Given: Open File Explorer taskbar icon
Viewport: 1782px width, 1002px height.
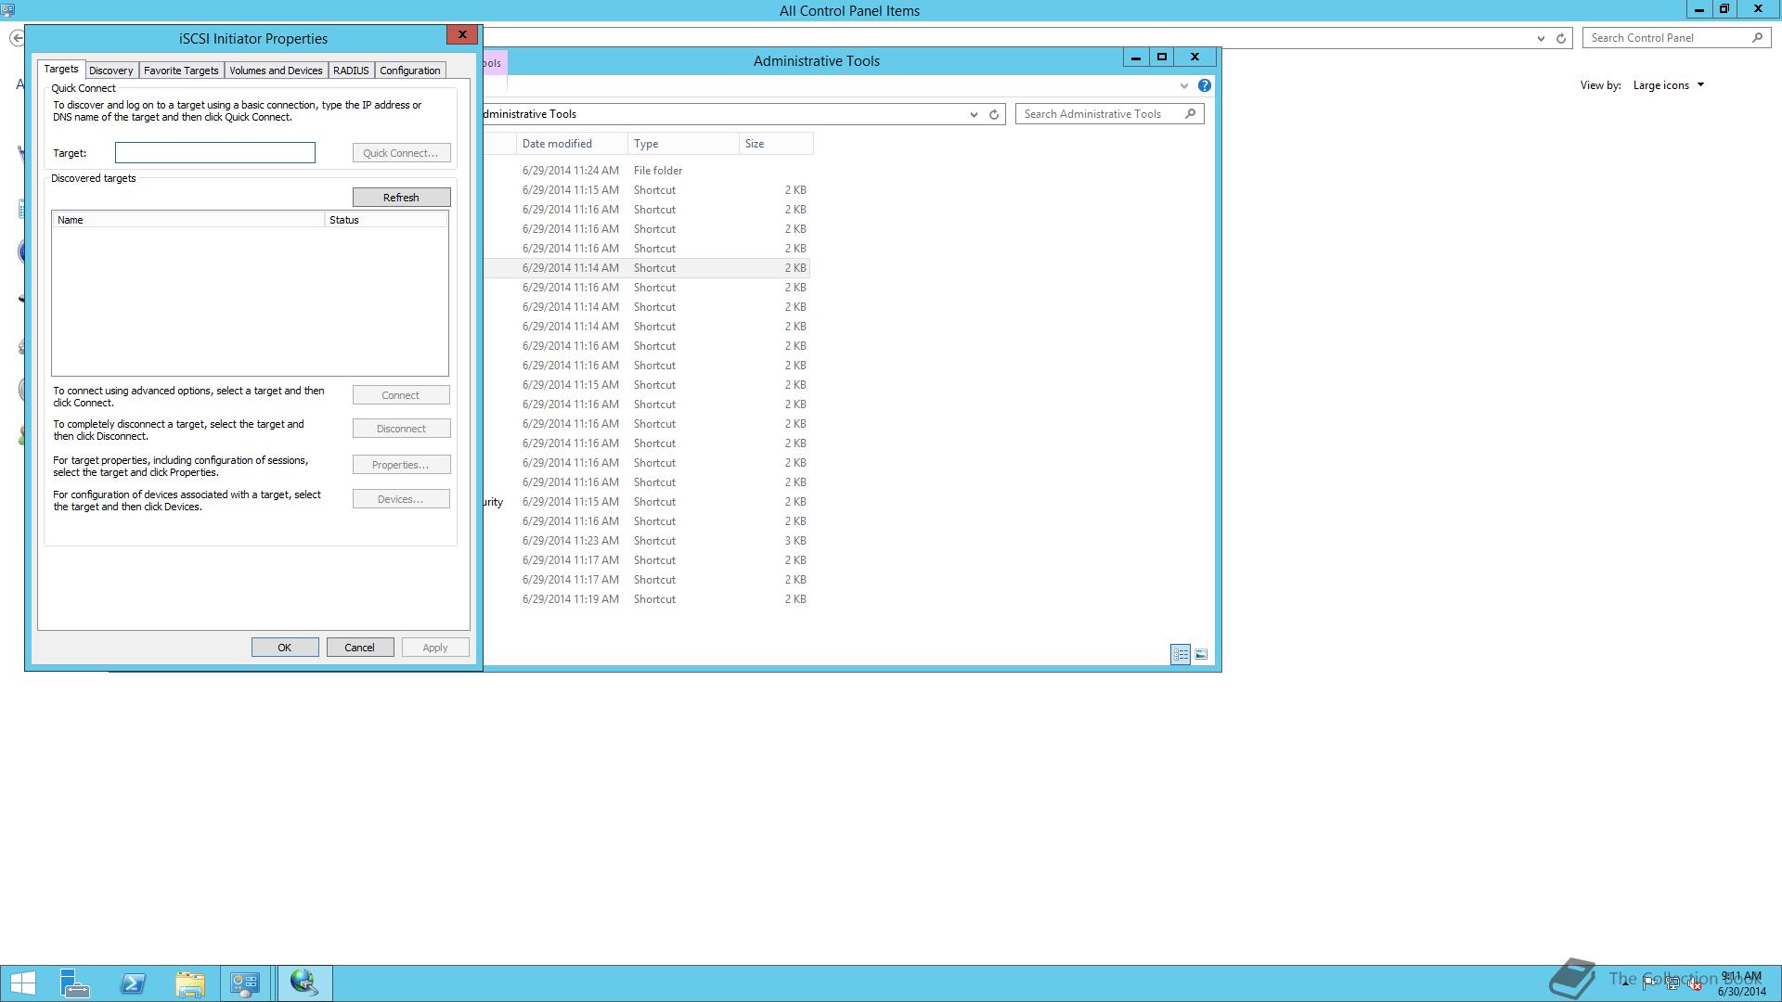Looking at the screenshot, I should click(190, 983).
